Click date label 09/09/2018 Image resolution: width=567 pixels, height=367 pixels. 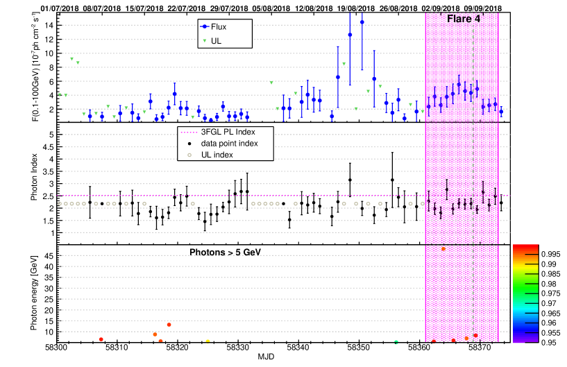(483, 8)
